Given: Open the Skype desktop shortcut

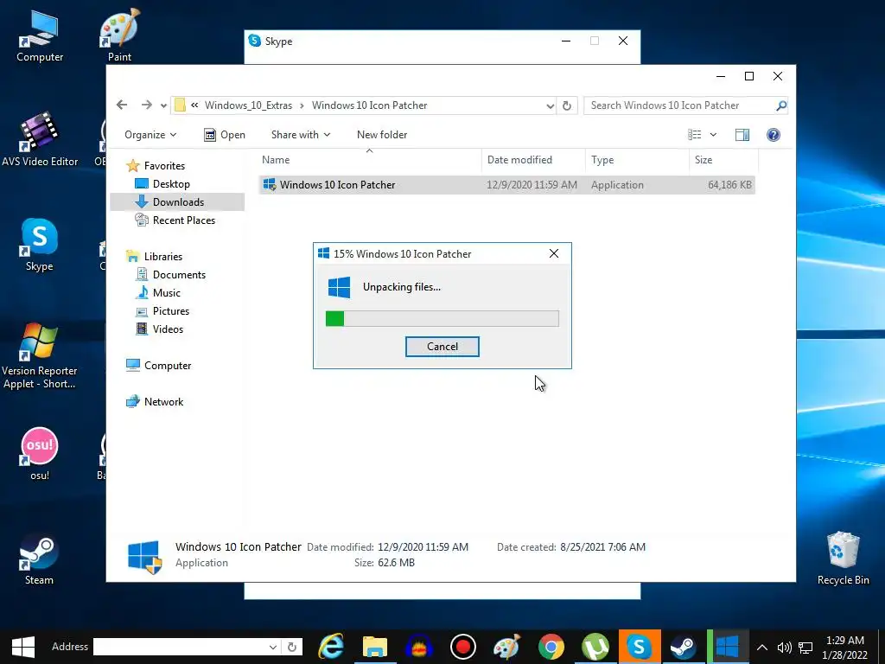Looking at the screenshot, I should pyautogui.click(x=40, y=245).
